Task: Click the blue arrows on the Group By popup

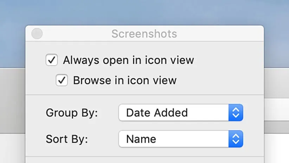Action: tap(236, 113)
